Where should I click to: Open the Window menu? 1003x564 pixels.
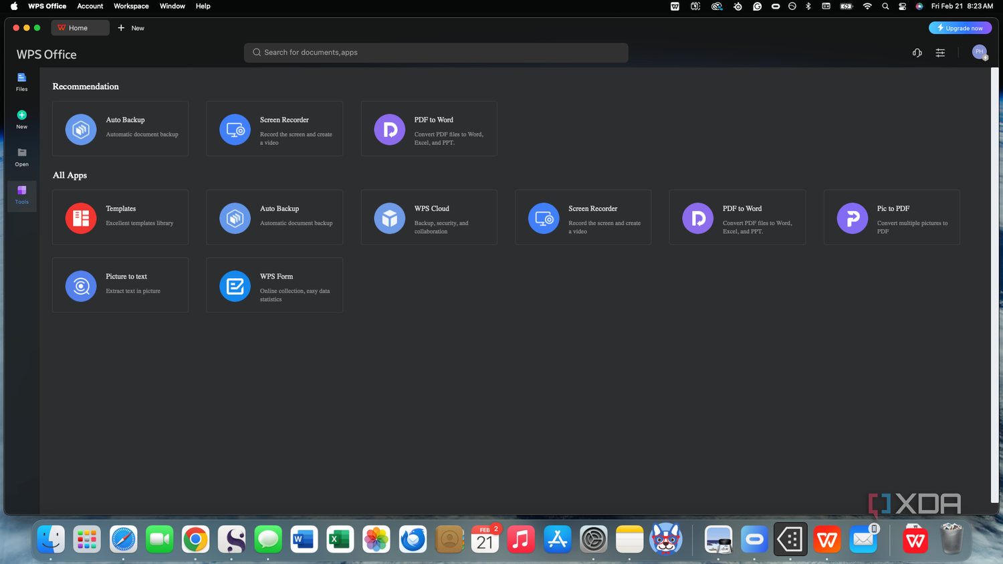click(173, 6)
